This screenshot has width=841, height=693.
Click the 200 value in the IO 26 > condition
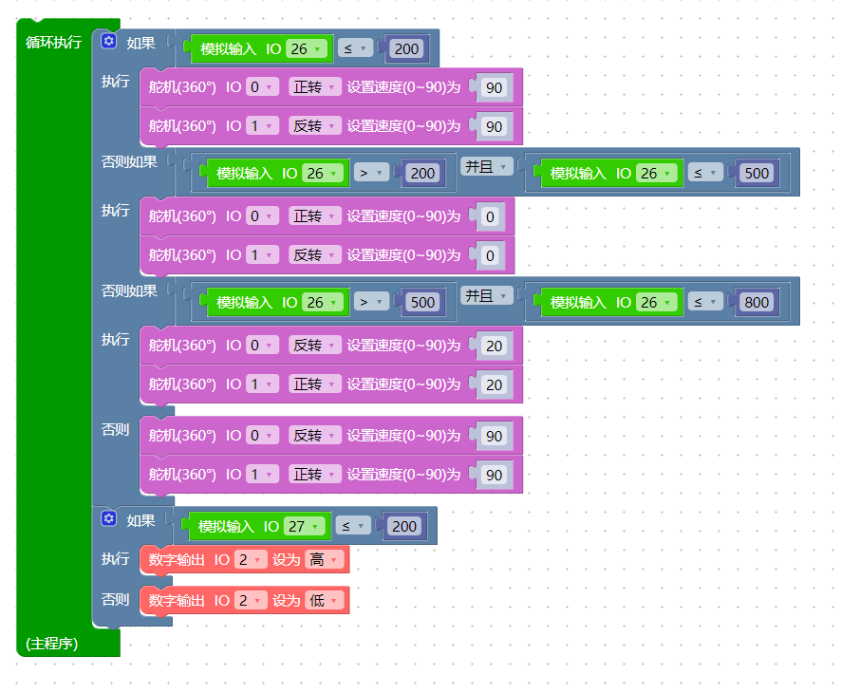[x=422, y=173]
